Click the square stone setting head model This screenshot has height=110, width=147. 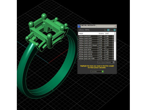(47, 33)
